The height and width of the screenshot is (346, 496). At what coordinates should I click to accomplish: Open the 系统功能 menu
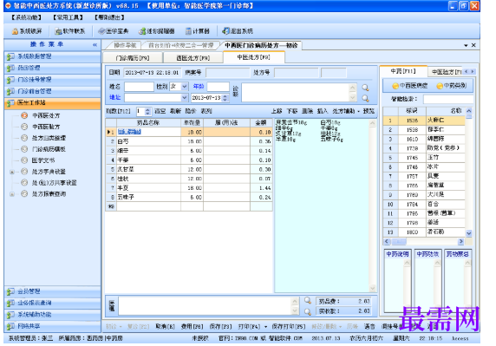pos(26,17)
